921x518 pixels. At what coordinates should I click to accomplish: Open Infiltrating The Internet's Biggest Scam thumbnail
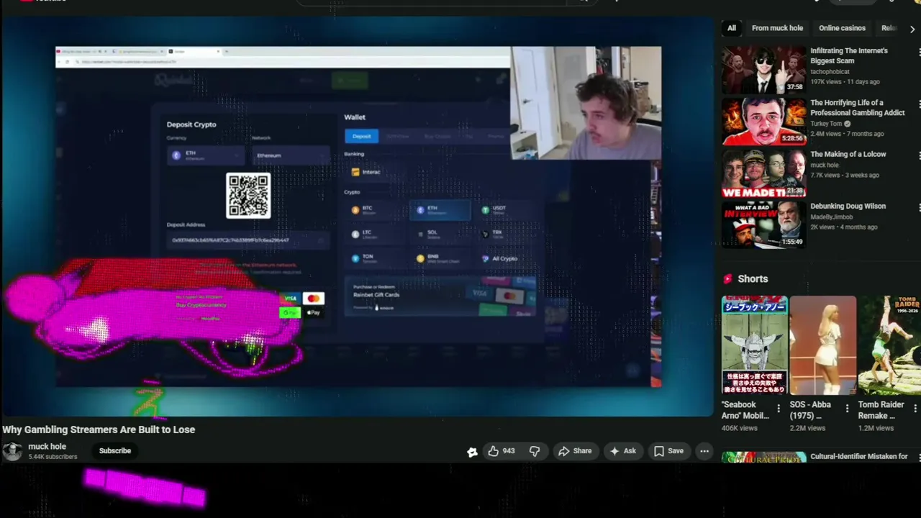pyautogui.click(x=764, y=70)
